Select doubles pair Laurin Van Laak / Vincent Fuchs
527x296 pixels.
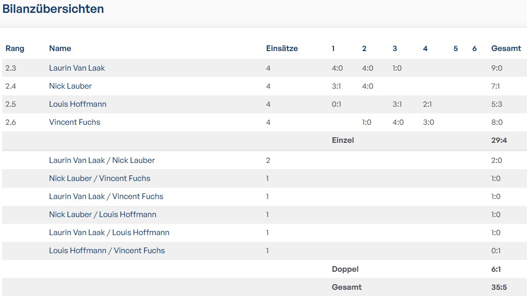point(106,196)
